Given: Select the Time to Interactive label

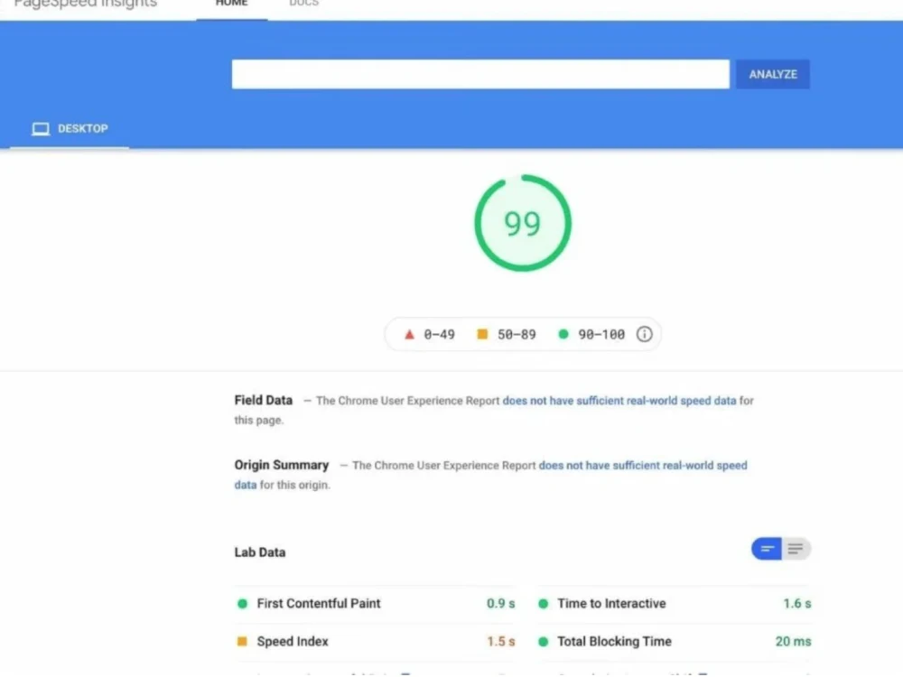Looking at the screenshot, I should pos(611,603).
